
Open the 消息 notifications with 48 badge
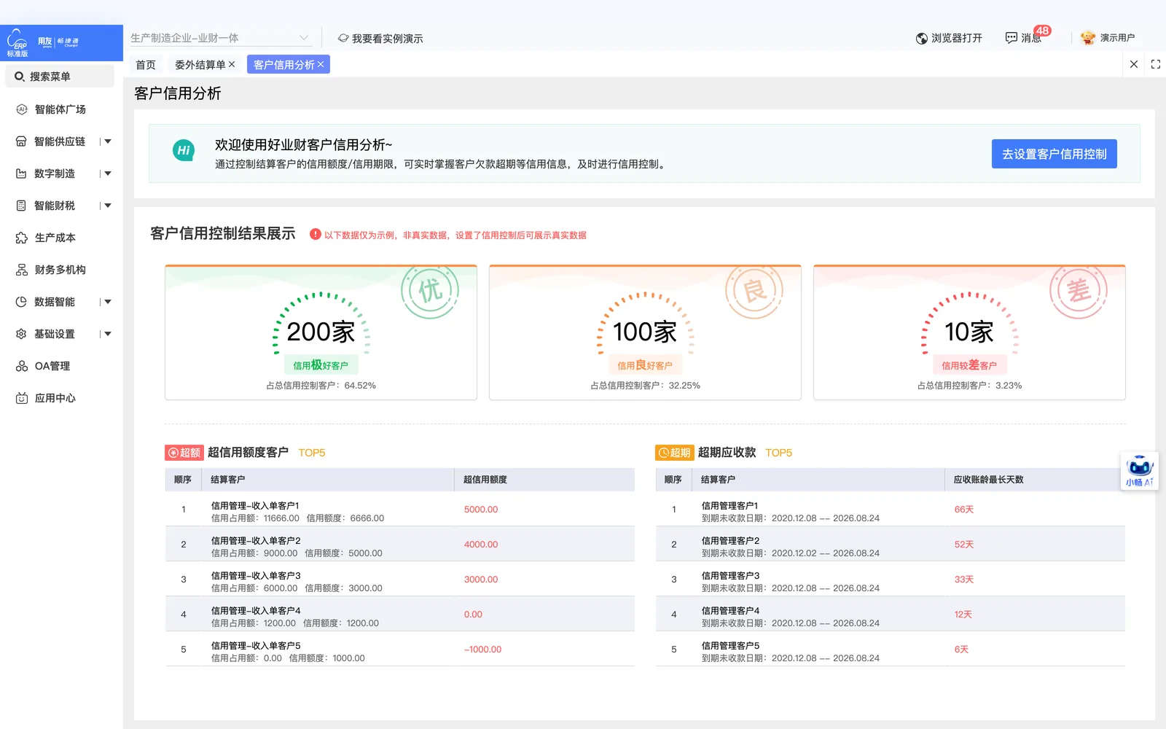[1028, 36]
